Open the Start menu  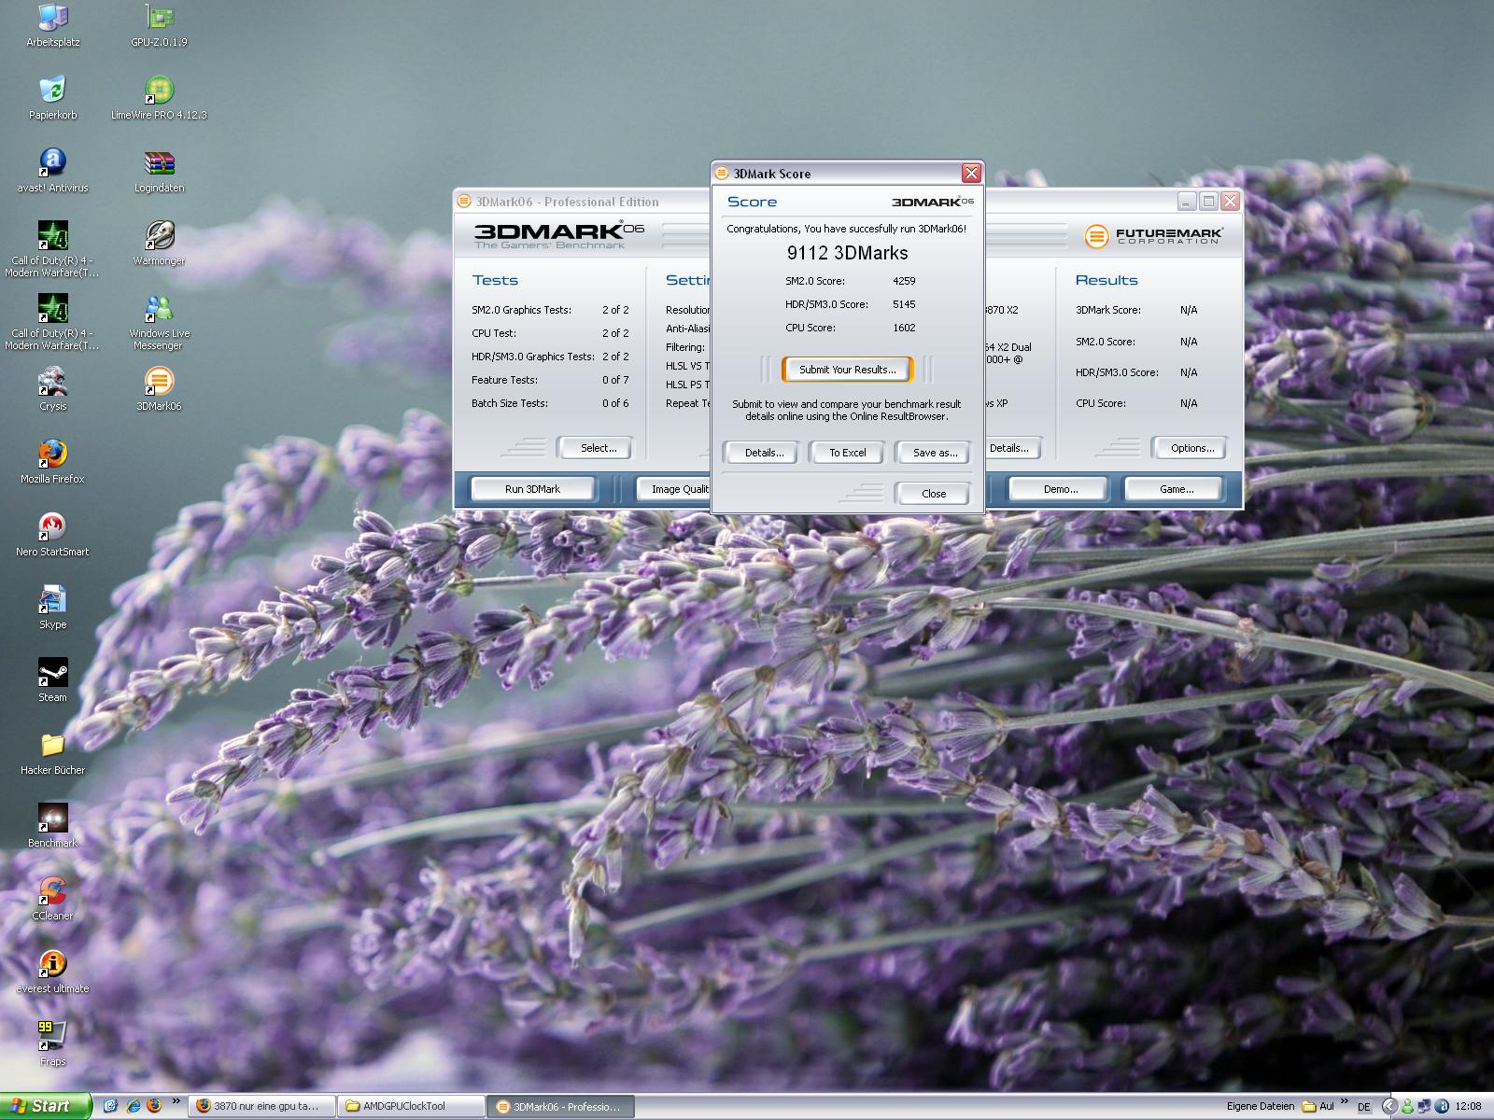tap(47, 1106)
